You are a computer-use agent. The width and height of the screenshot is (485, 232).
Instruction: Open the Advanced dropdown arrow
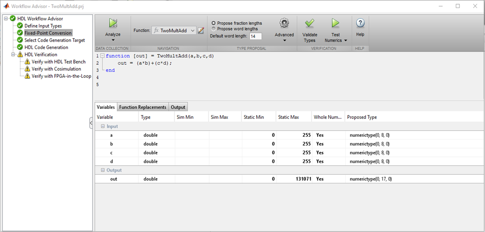tap(284, 40)
